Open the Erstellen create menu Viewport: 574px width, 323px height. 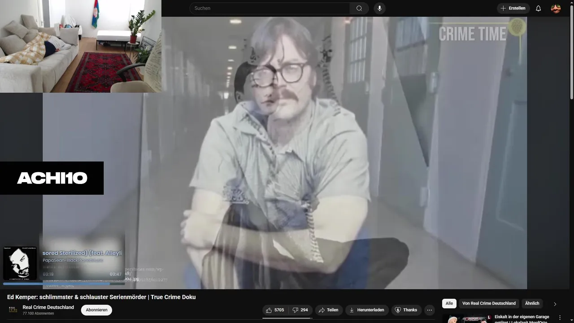tap(513, 8)
